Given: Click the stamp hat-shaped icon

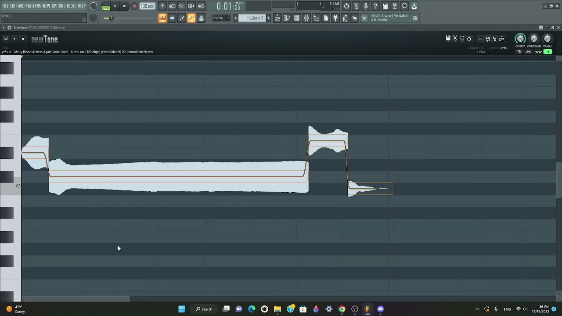Looking at the screenshot, I should [x=201, y=18].
